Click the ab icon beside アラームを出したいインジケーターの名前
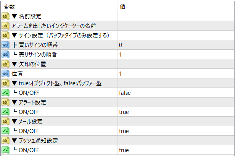236x156 pixels. (x=5, y=26)
